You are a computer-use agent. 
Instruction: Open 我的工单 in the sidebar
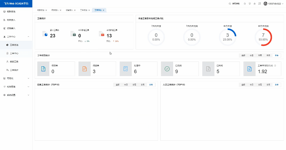(16, 61)
